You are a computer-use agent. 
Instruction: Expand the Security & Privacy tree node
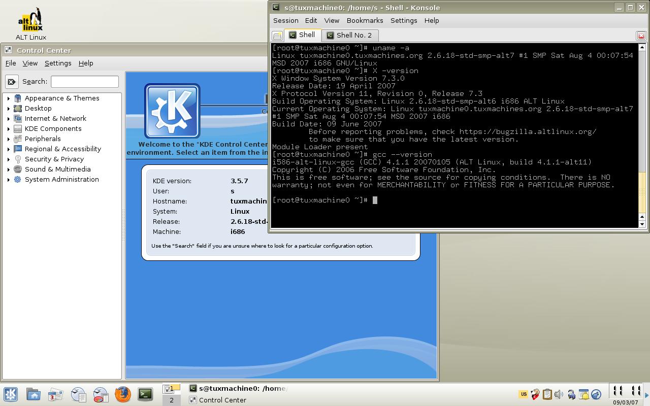8,159
